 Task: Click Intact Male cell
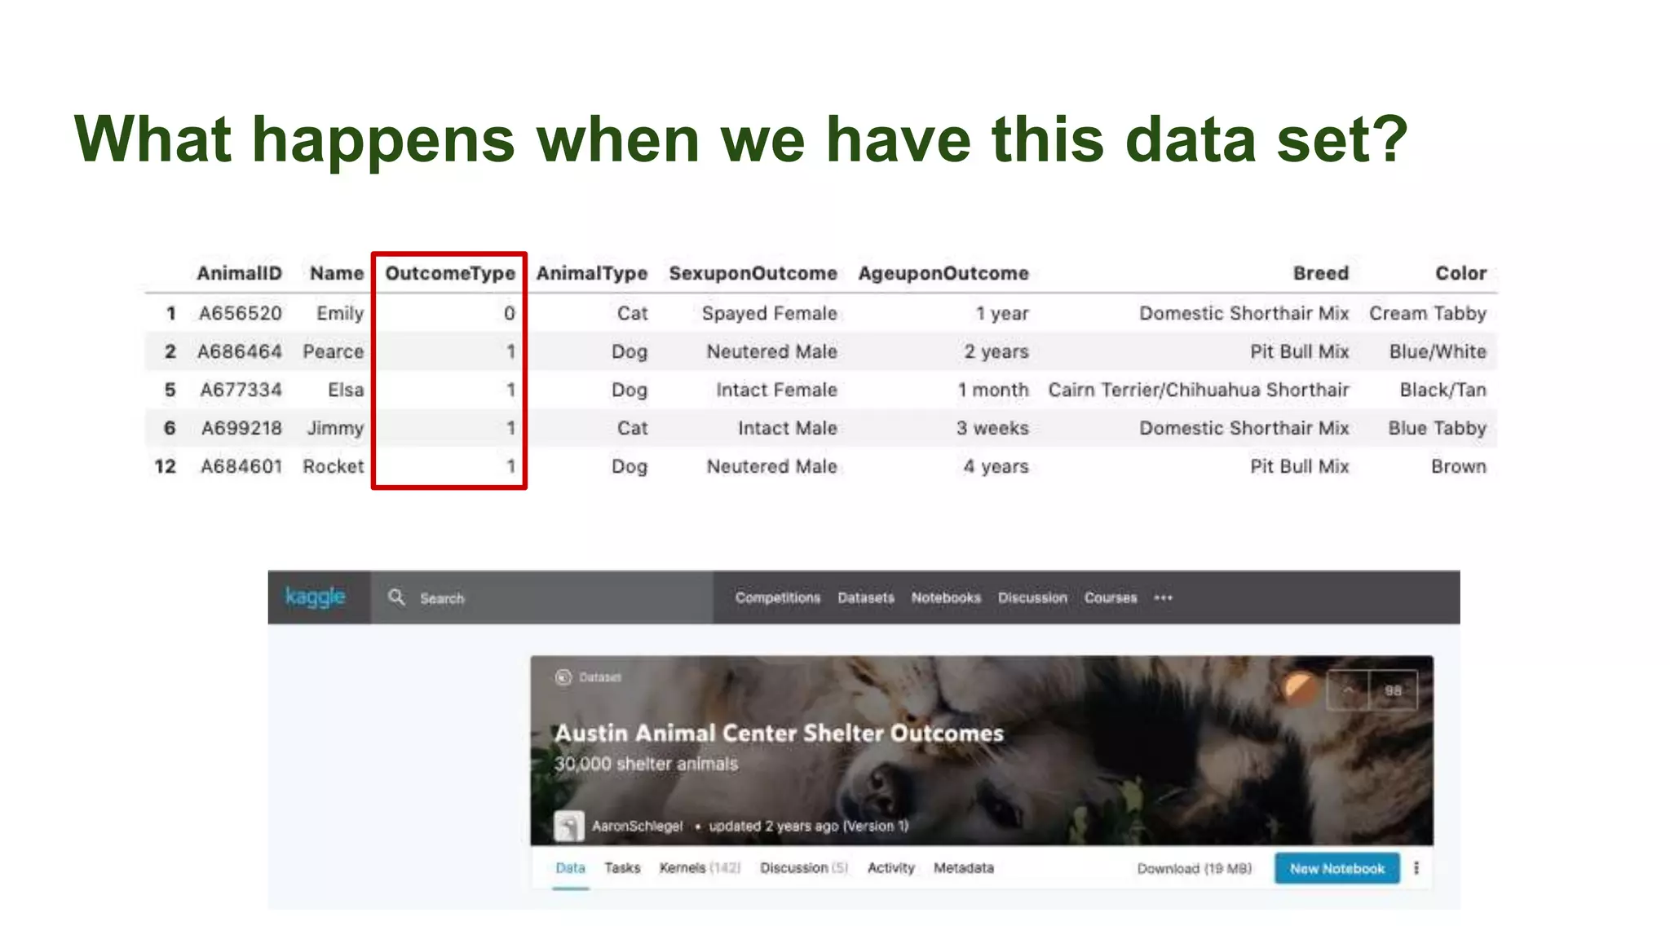coord(788,428)
